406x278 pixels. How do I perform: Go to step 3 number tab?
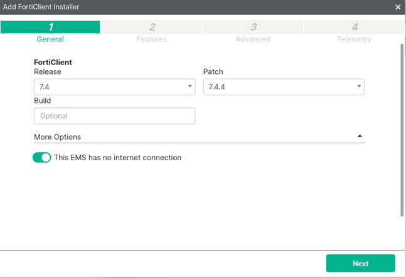pyautogui.click(x=253, y=27)
